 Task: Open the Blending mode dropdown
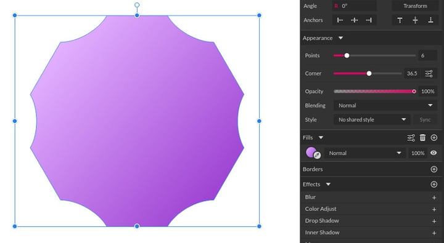pyautogui.click(x=385, y=105)
